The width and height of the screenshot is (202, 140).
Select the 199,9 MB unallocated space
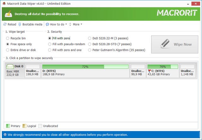tap(33, 70)
